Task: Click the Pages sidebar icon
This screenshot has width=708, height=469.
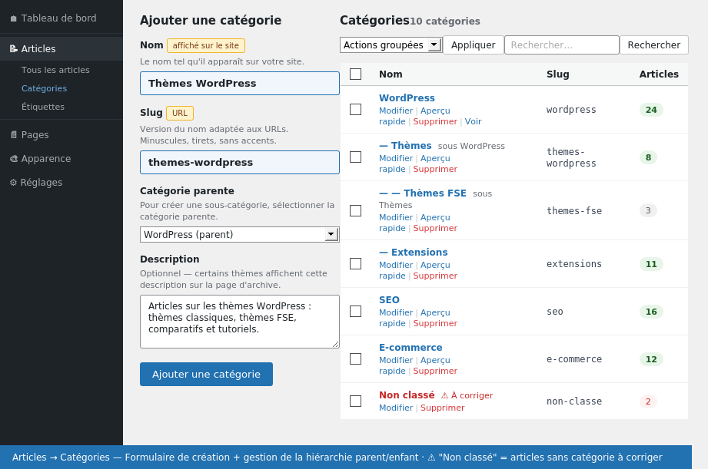Action: [14, 135]
